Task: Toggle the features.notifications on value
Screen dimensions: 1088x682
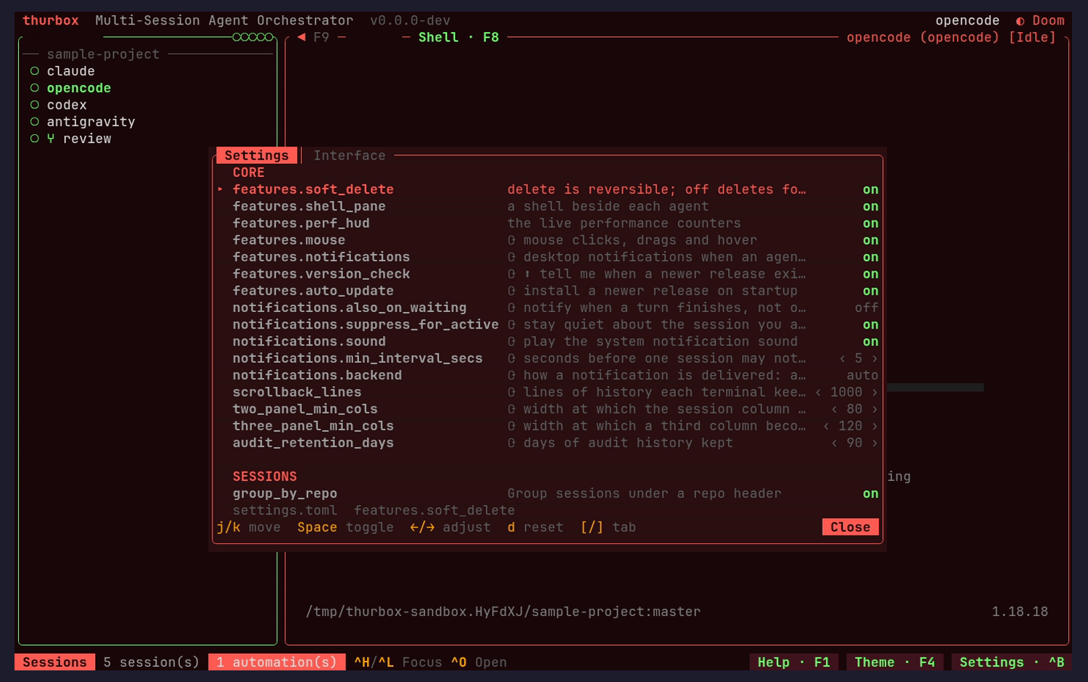Action: point(870,257)
